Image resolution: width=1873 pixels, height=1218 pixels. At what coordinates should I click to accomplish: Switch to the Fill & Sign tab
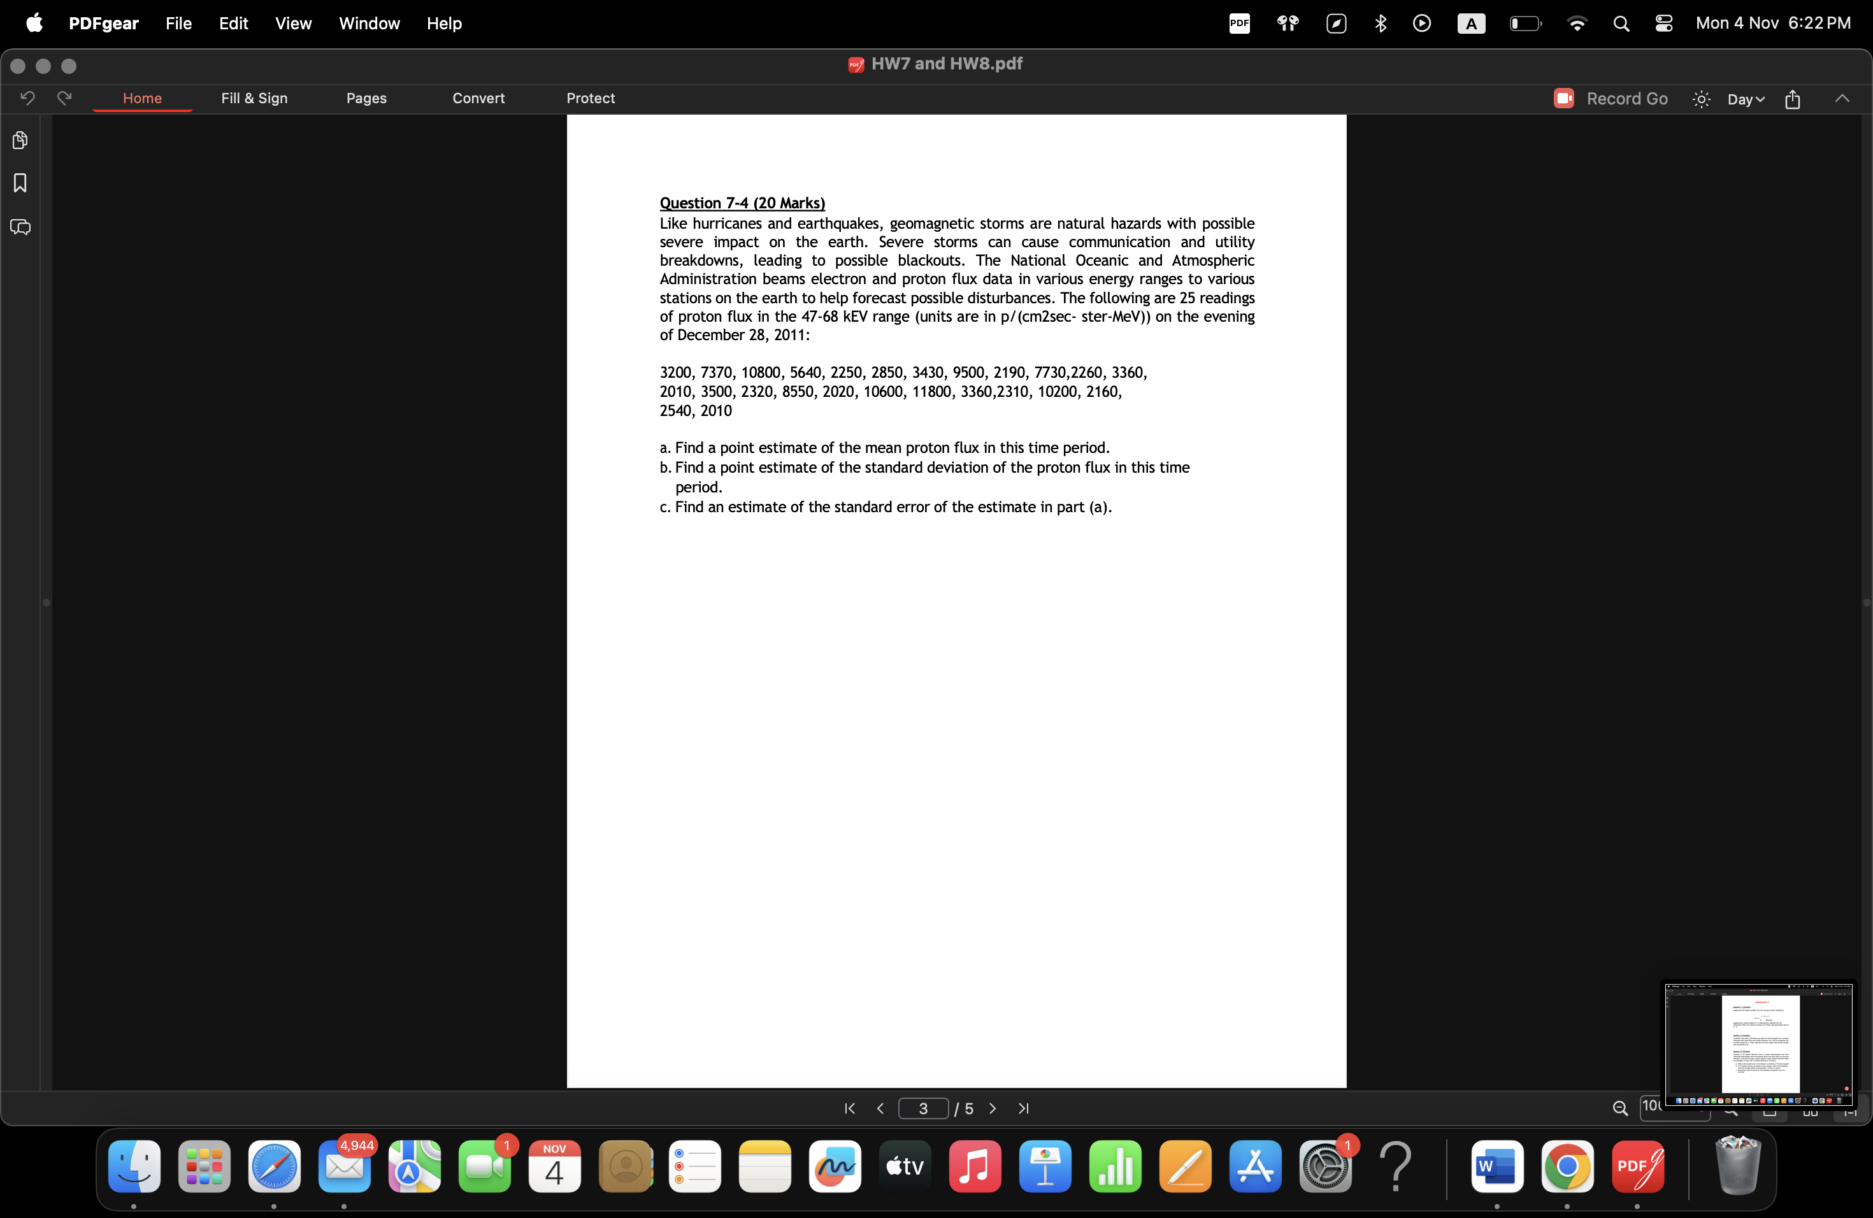pyautogui.click(x=254, y=97)
